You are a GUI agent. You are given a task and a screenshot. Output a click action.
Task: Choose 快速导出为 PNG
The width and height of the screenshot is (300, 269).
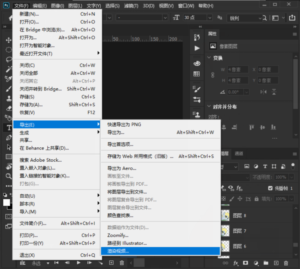pos(161,125)
